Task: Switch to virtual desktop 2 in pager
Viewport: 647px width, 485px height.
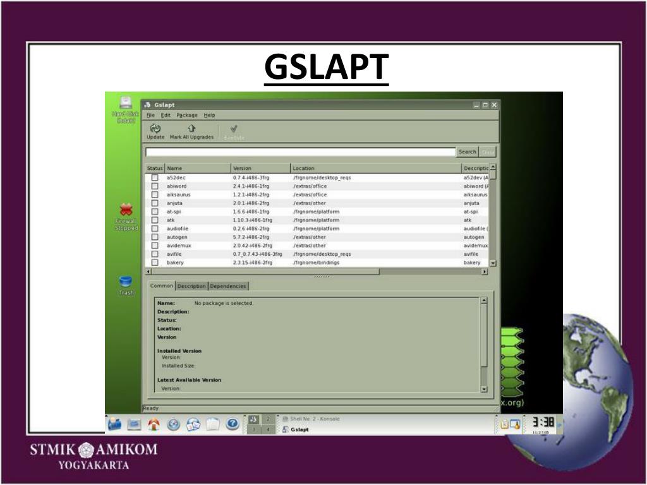Action: pyautogui.click(x=268, y=419)
